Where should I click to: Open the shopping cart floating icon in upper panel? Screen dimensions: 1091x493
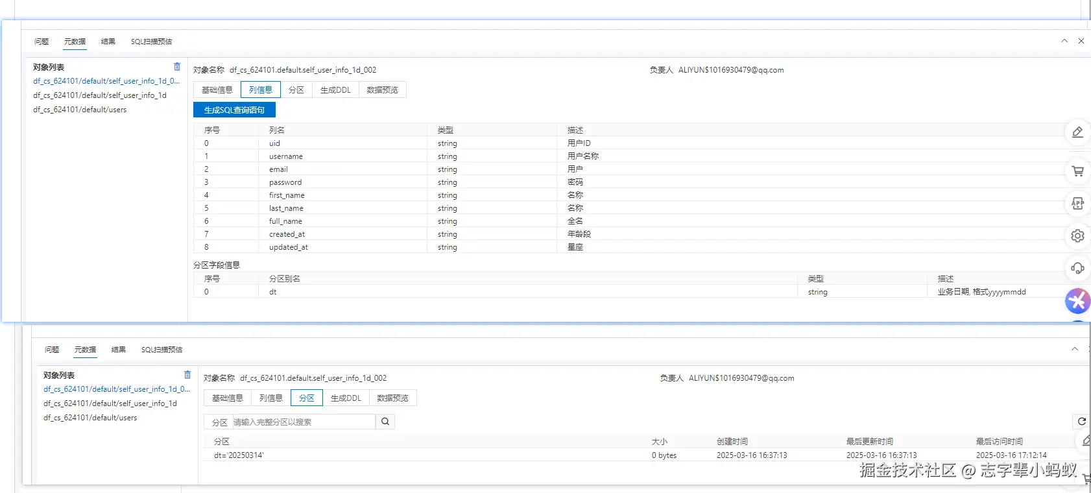coord(1077,171)
